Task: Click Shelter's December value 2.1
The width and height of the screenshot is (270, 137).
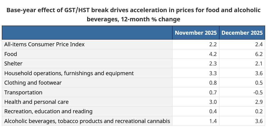Action: (x=259, y=64)
